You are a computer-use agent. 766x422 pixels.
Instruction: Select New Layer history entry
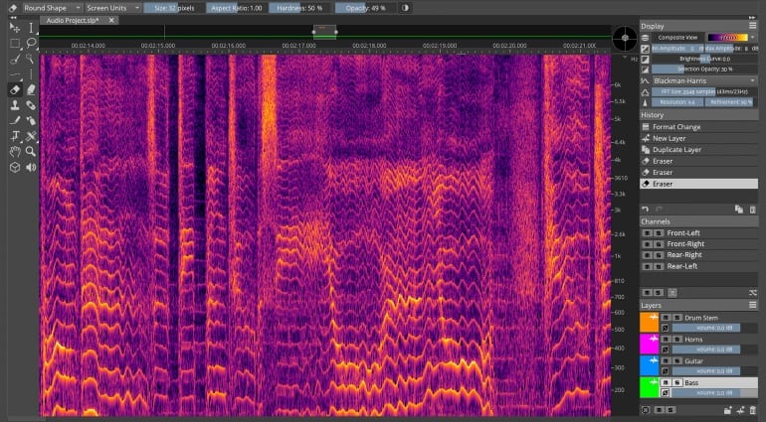(x=699, y=138)
